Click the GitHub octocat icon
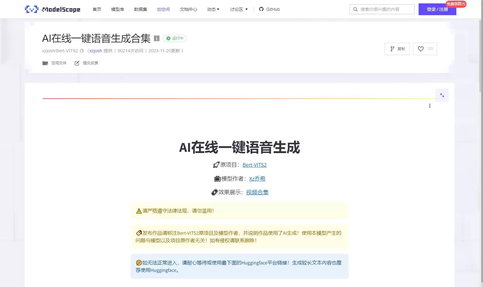 [261, 9]
